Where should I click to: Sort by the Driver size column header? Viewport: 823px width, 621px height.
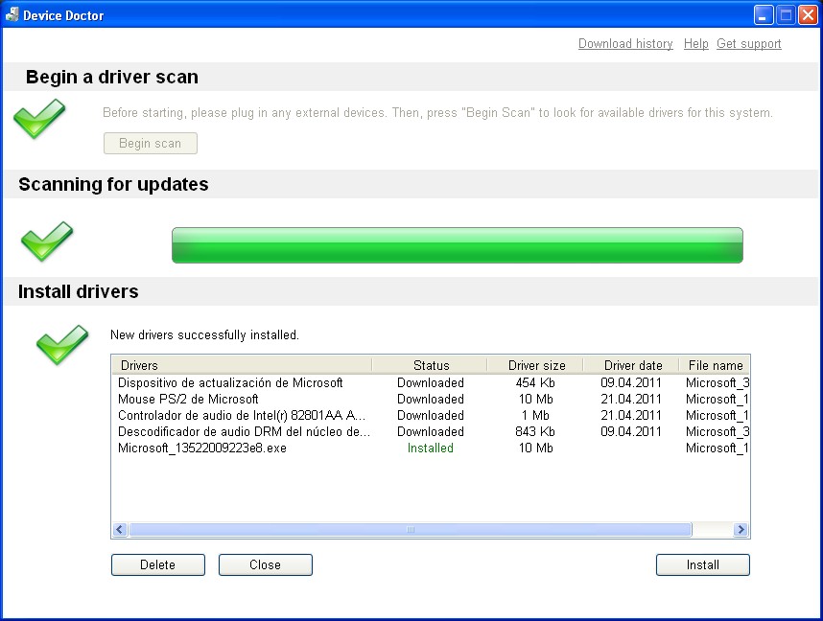point(535,365)
